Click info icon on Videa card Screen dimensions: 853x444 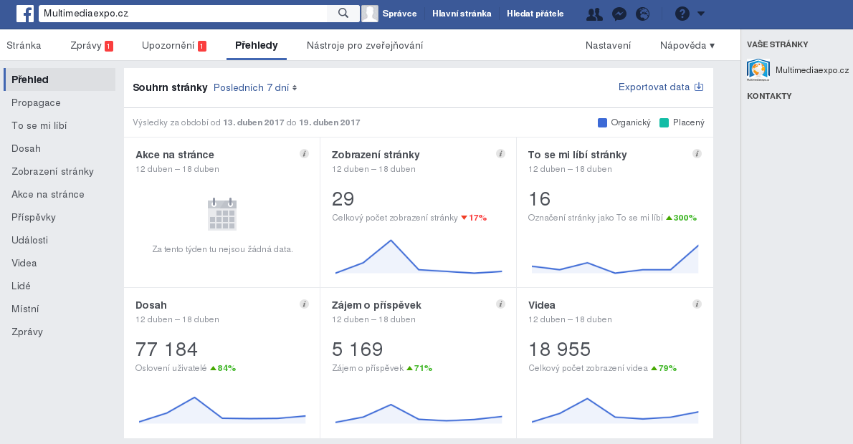pos(697,304)
